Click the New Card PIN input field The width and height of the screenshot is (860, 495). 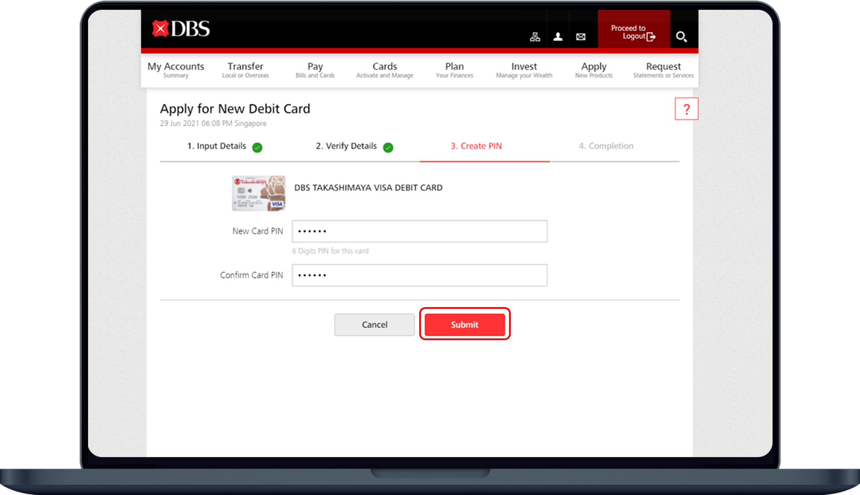point(419,231)
